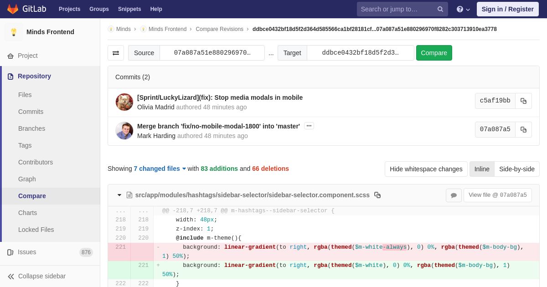This screenshot has width=547, height=287.
Task: Click the 66 deletions text
Action: pyautogui.click(x=270, y=169)
